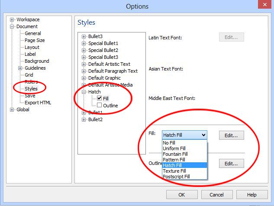The height and width of the screenshot is (206, 274).
Task: Open the Fill type dropdown
Action: (x=184, y=135)
